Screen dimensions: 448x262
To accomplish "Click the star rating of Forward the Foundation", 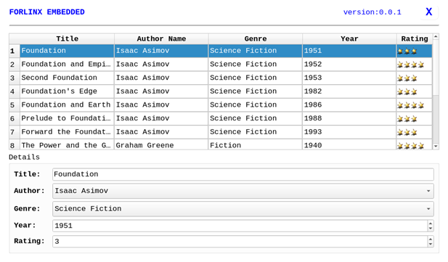I will 415,132.
